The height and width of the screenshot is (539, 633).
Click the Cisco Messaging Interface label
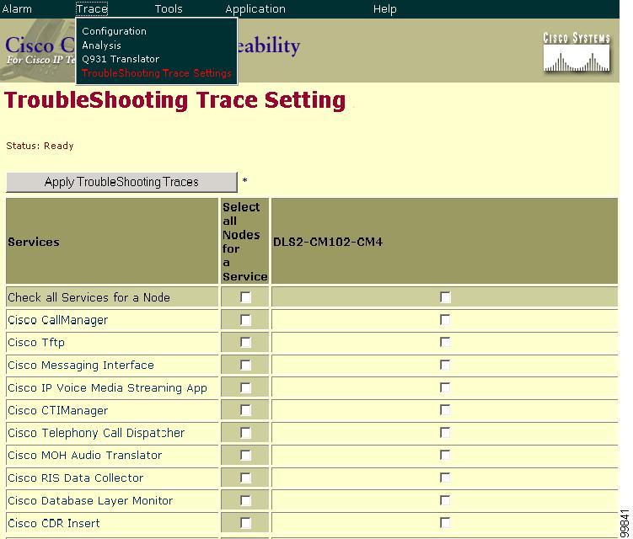point(81,366)
